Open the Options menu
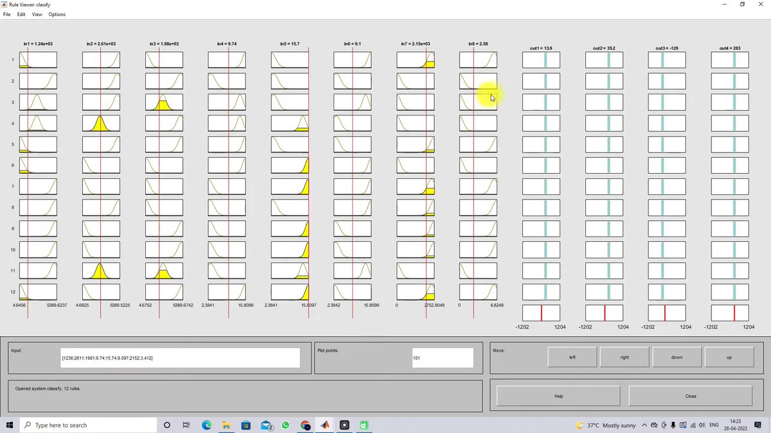The height and width of the screenshot is (433, 771). [57, 14]
